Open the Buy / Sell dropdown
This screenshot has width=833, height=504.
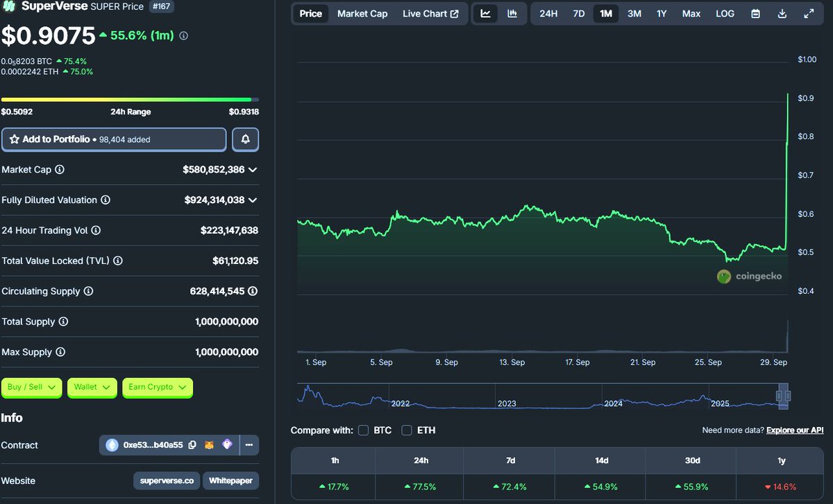coord(32,388)
